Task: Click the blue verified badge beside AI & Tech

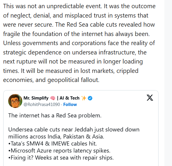Action: (x=90, y=98)
